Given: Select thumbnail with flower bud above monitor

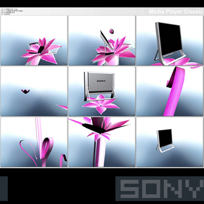Looking at the screenshot, I should pyautogui.click(x=102, y=41).
